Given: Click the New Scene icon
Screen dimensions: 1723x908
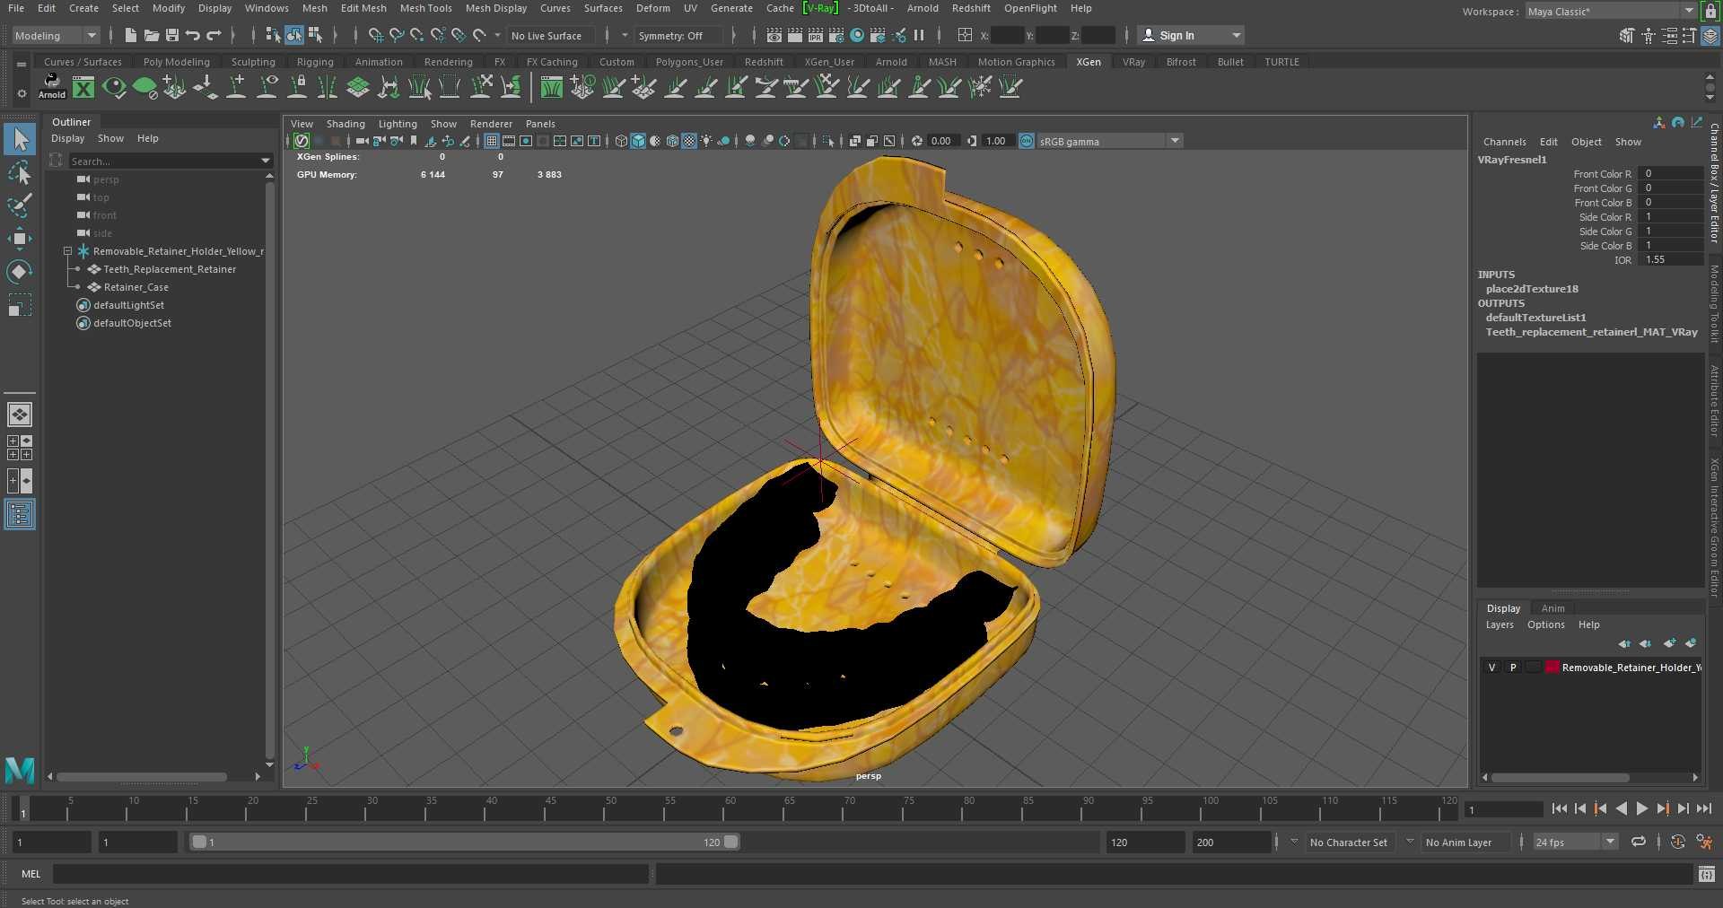Looking at the screenshot, I should pyautogui.click(x=131, y=35).
